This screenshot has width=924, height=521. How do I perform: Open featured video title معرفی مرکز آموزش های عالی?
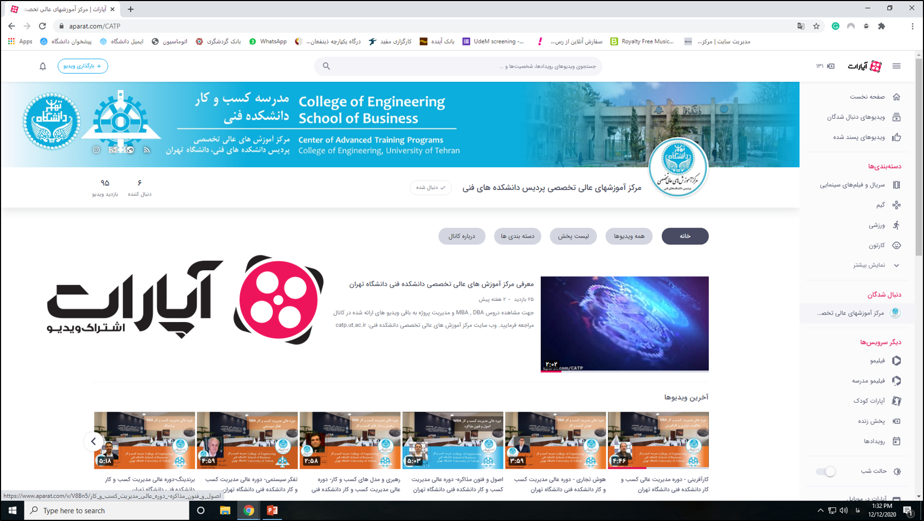pyautogui.click(x=441, y=284)
